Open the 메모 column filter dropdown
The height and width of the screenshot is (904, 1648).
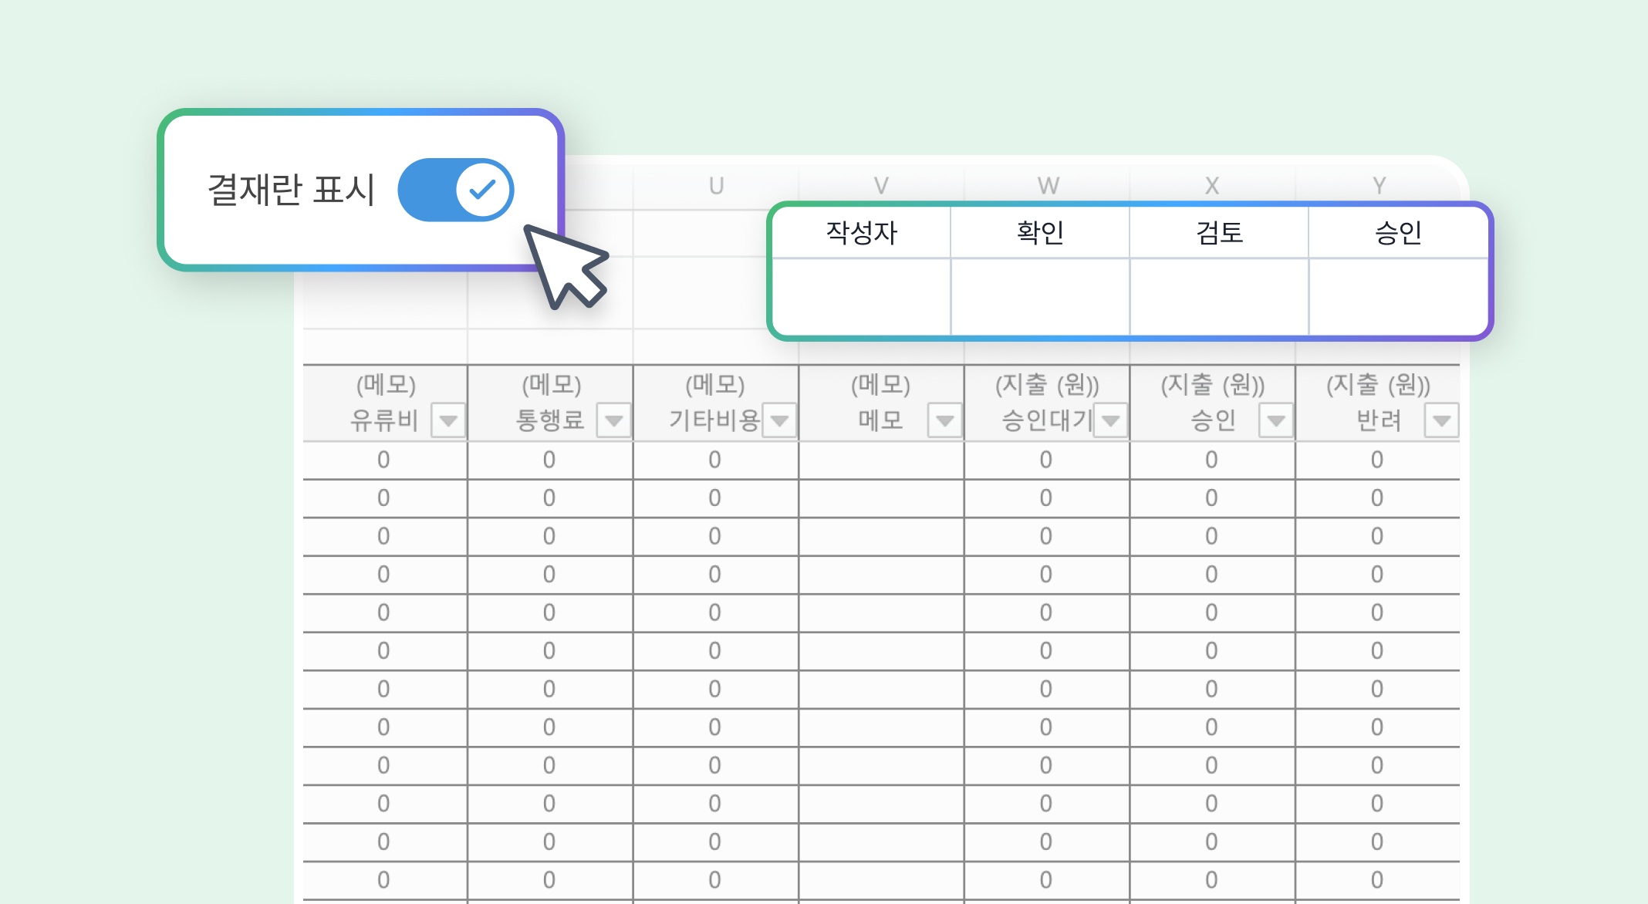pyautogui.click(x=945, y=421)
